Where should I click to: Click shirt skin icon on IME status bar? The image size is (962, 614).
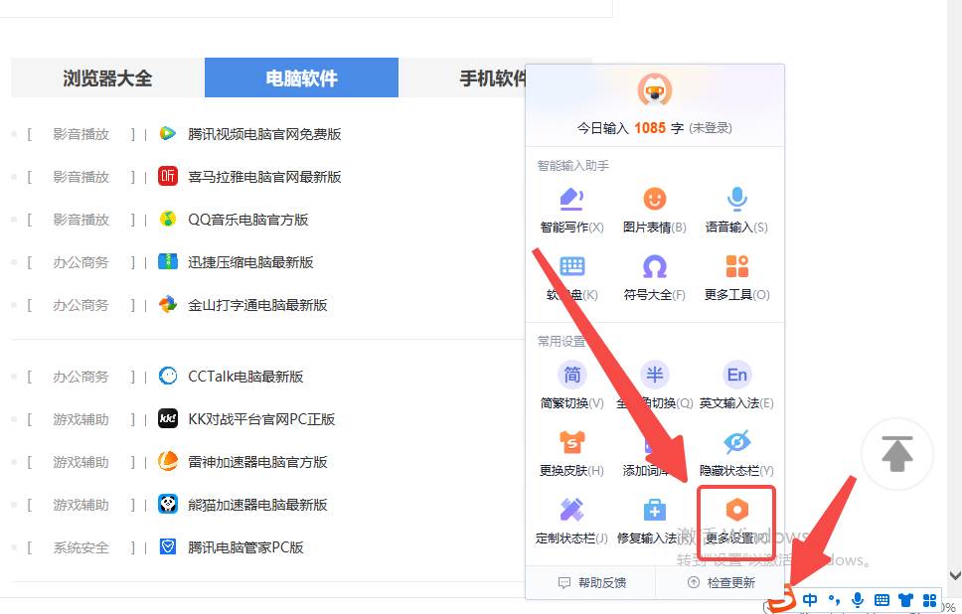point(905,600)
